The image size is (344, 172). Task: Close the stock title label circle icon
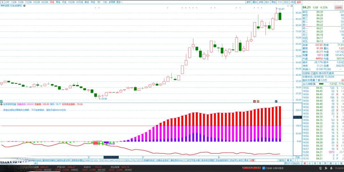point(24,5)
